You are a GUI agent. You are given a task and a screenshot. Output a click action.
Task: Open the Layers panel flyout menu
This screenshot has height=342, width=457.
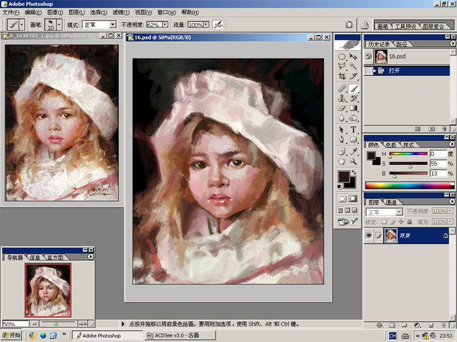coord(452,201)
